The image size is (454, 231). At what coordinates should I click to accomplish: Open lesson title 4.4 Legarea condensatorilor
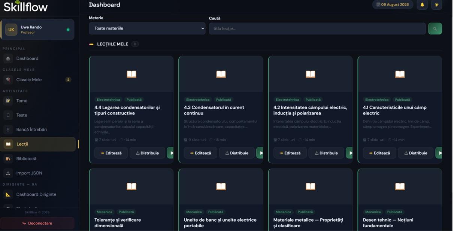(x=127, y=111)
